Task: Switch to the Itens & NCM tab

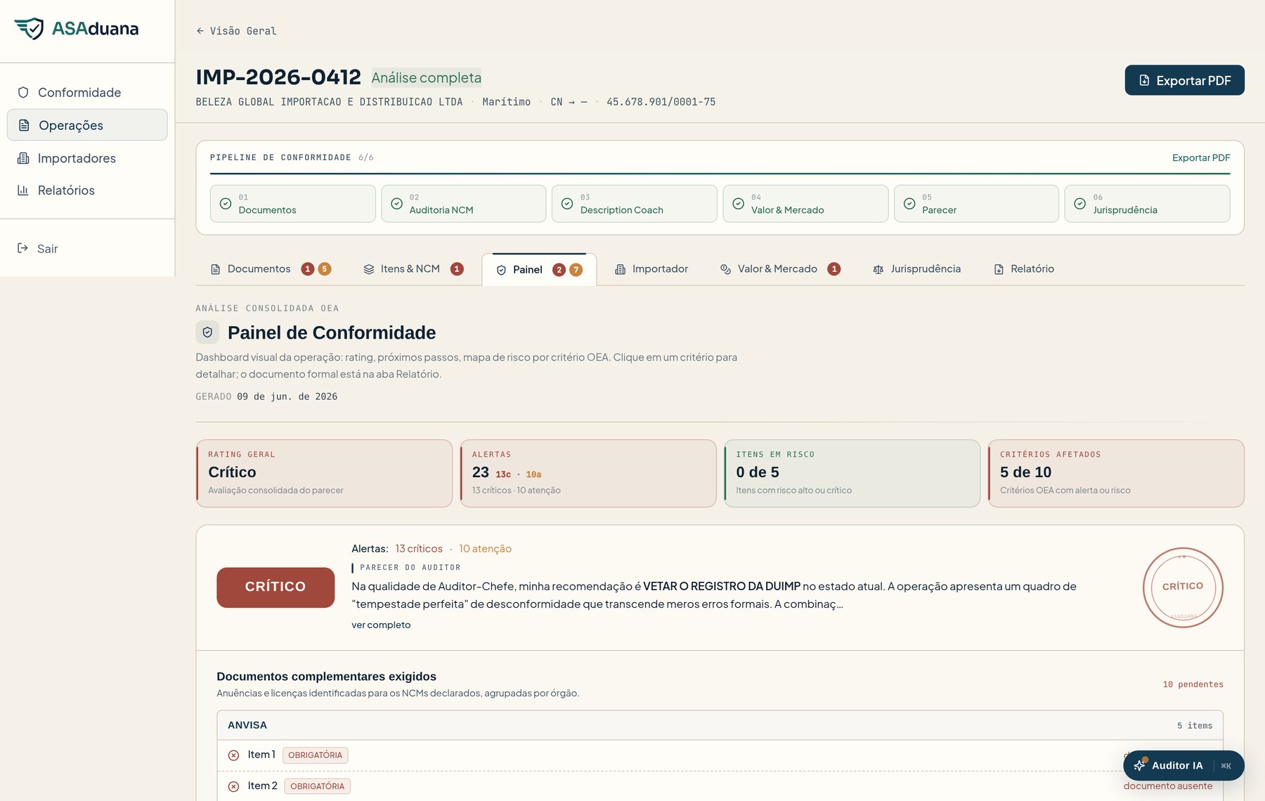Action: click(413, 269)
